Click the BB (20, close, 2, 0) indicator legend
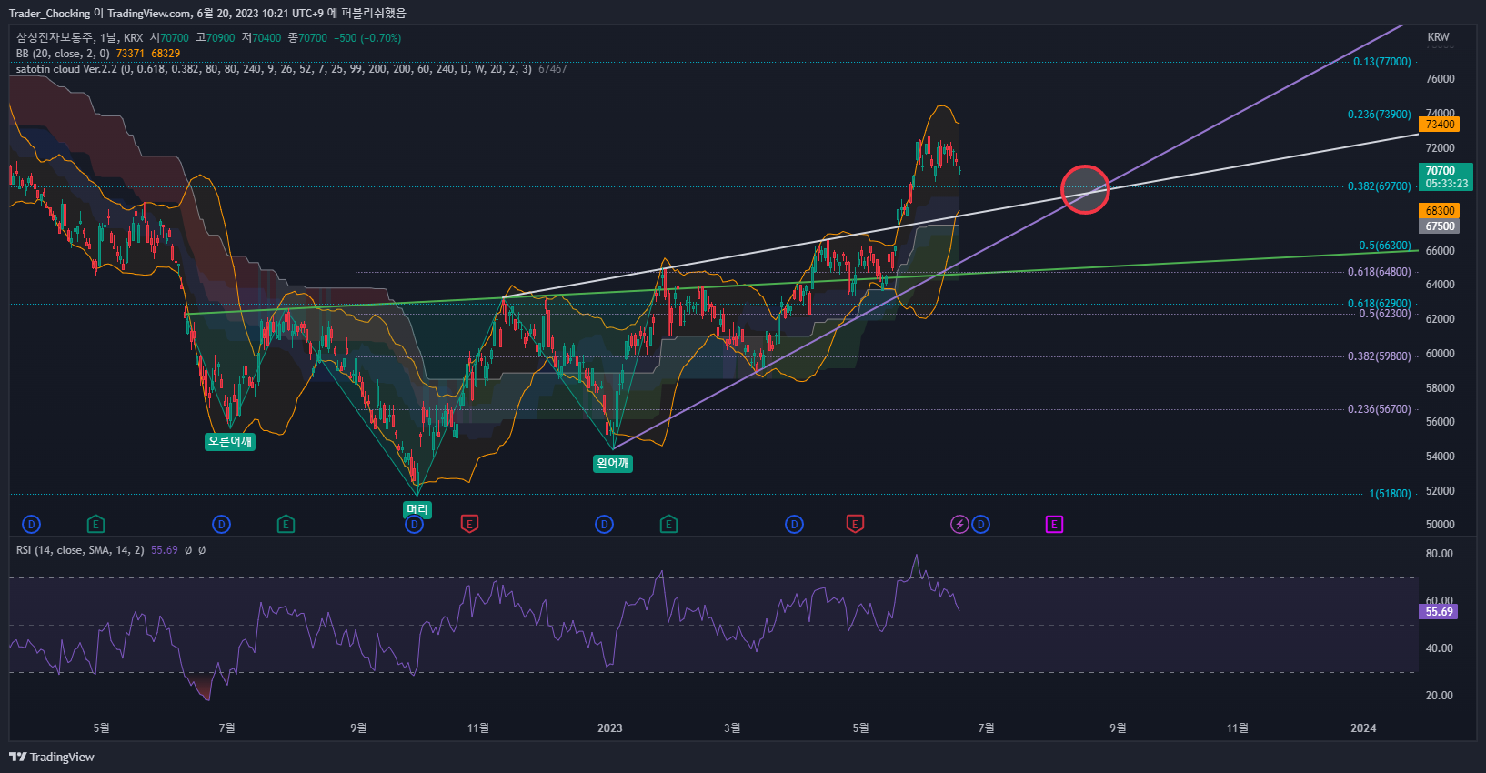Viewport: 1486px width, 773px height. [x=63, y=54]
